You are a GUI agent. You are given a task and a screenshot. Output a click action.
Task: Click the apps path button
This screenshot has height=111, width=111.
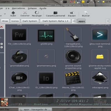click(x=82, y=21)
